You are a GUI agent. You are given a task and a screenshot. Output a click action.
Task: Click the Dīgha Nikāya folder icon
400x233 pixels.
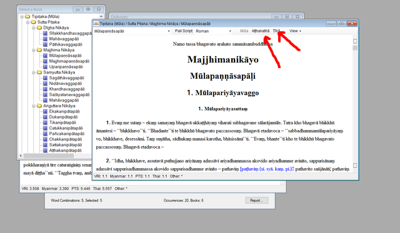39,27
